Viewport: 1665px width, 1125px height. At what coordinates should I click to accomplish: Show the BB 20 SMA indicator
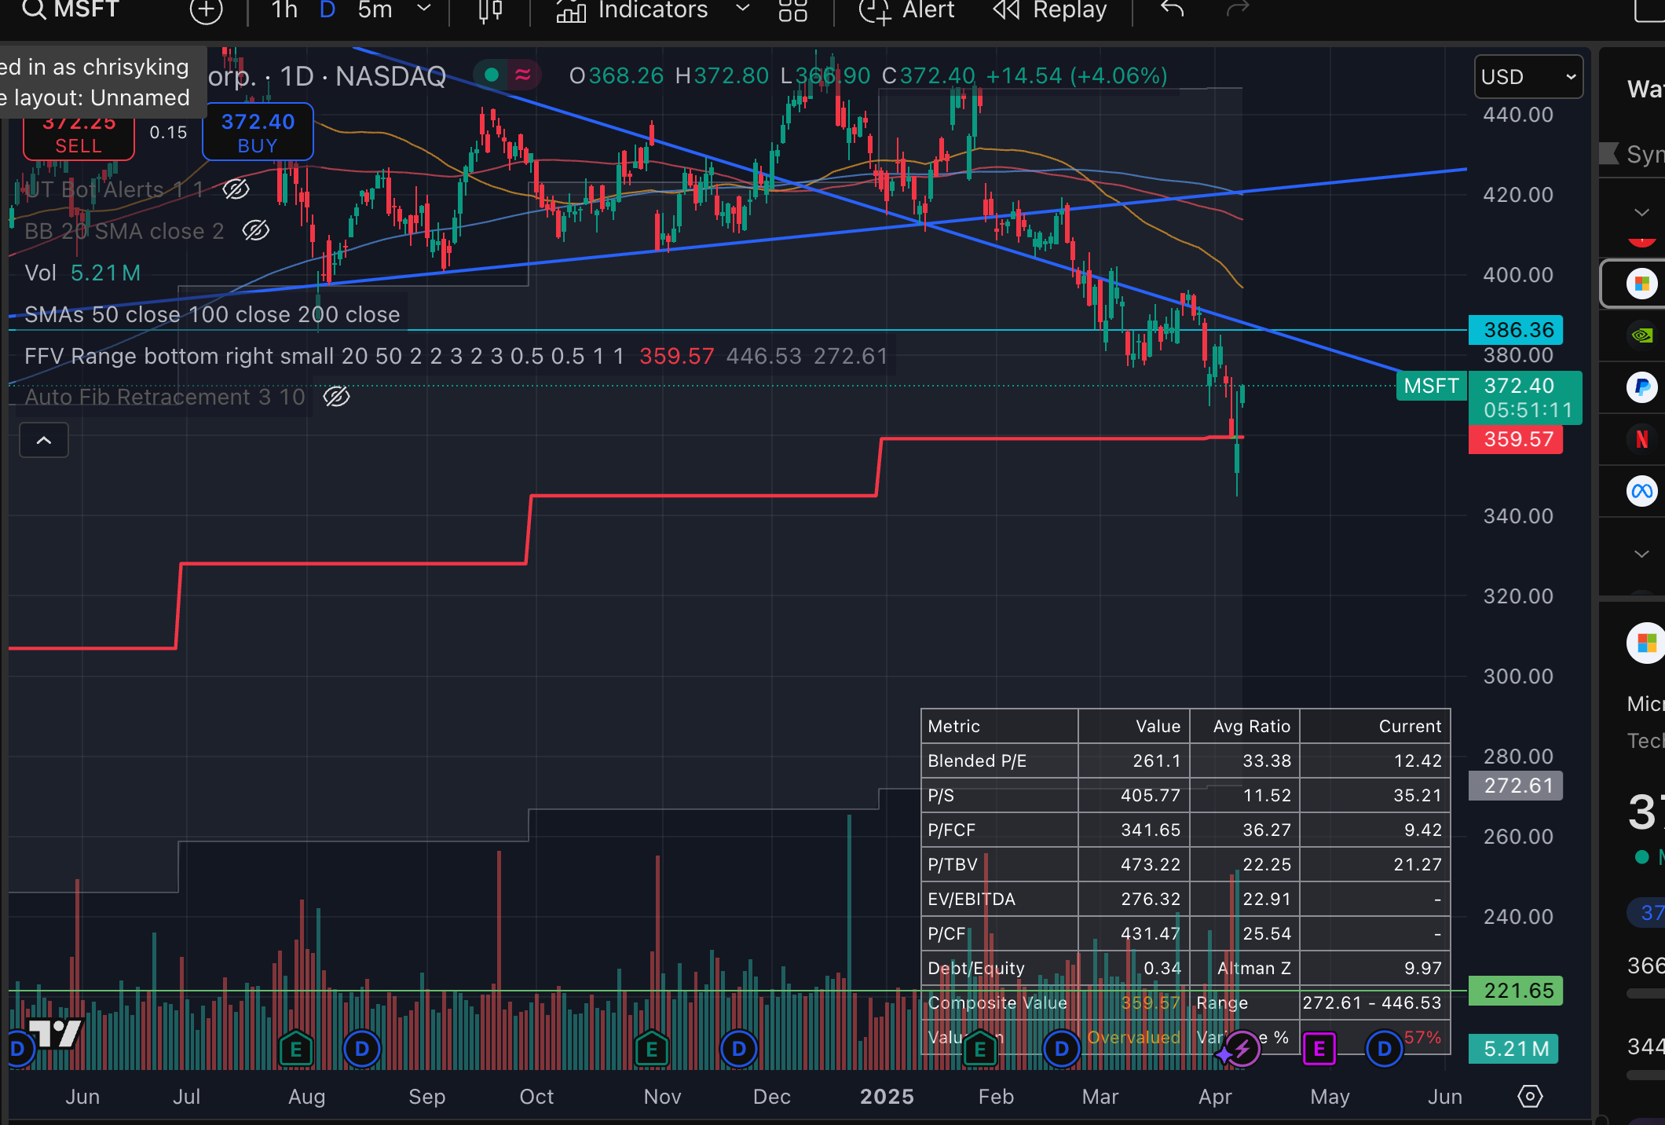[256, 231]
